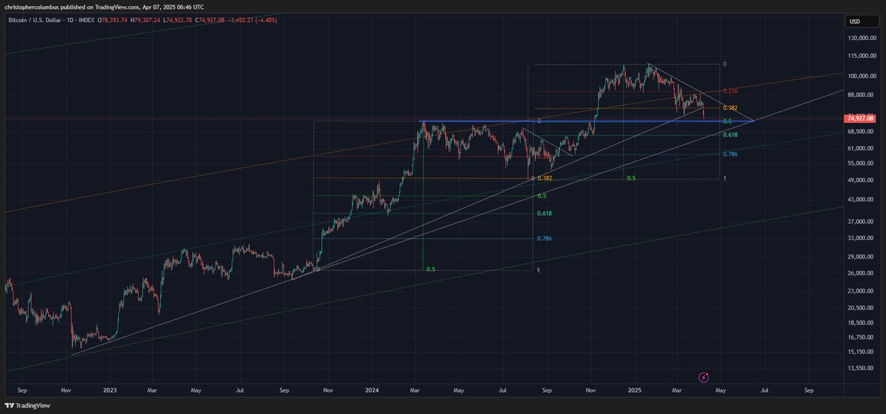Click the 33,000.00 price axis label

pos(860,238)
